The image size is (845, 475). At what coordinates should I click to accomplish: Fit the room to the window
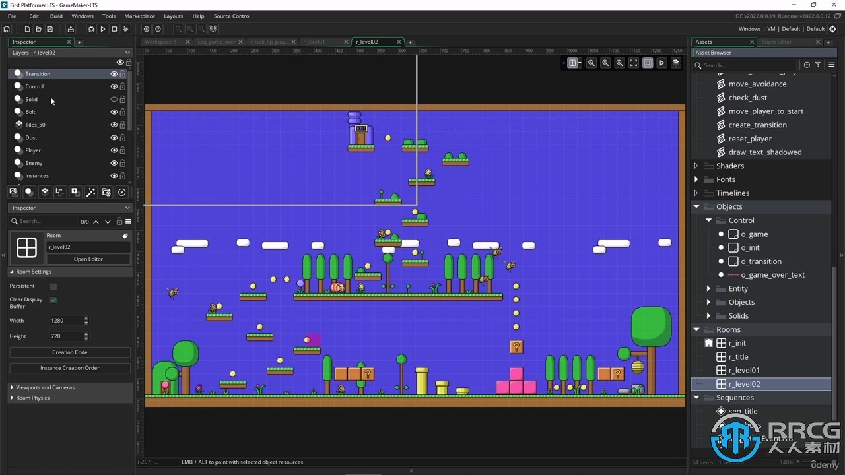[634, 63]
